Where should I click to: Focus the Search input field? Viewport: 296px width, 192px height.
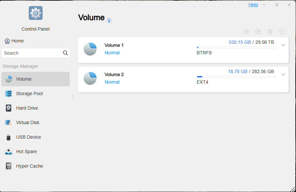[36, 53]
